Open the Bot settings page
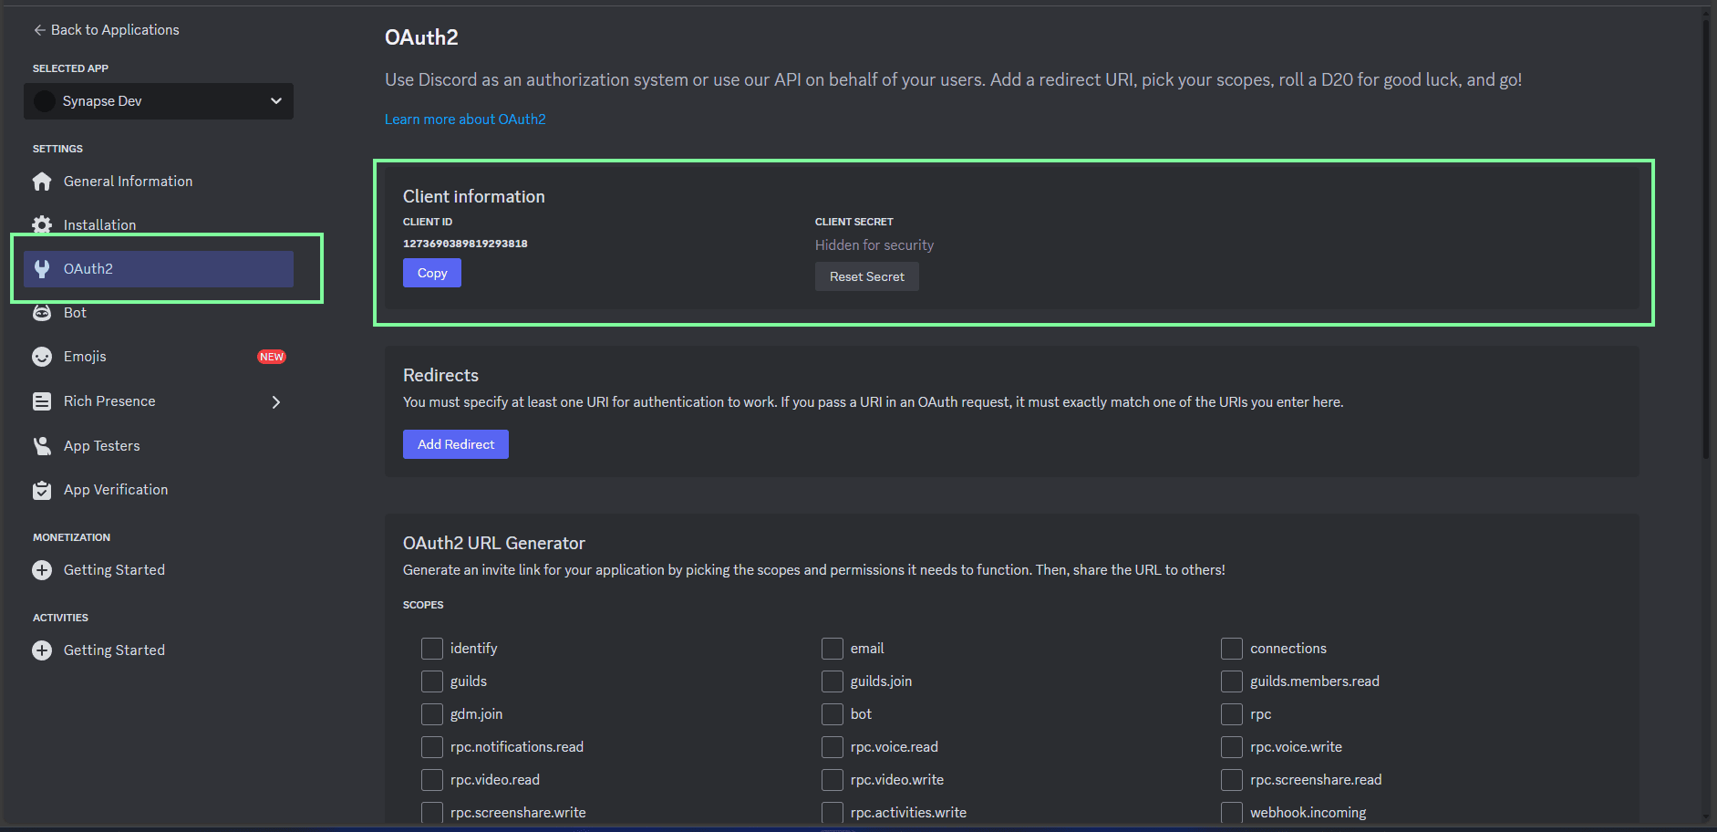Image resolution: width=1717 pixels, height=832 pixels. (x=159, y=313)
